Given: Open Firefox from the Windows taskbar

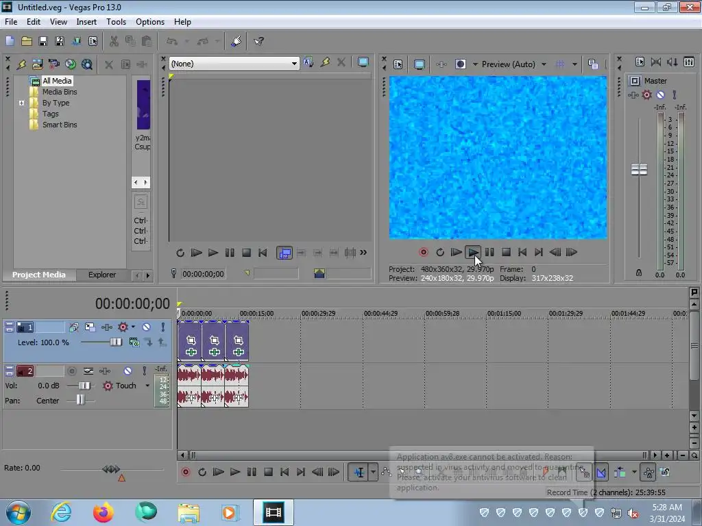Looking at the screenshot, I should pos(103,512).
